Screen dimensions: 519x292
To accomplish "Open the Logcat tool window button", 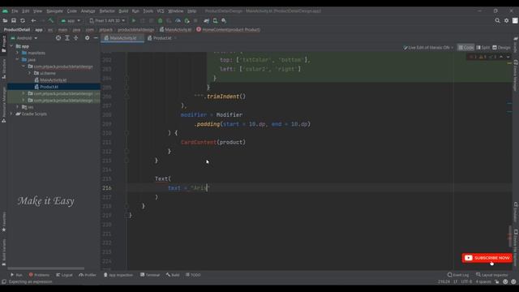I will (x=64, y=275).
